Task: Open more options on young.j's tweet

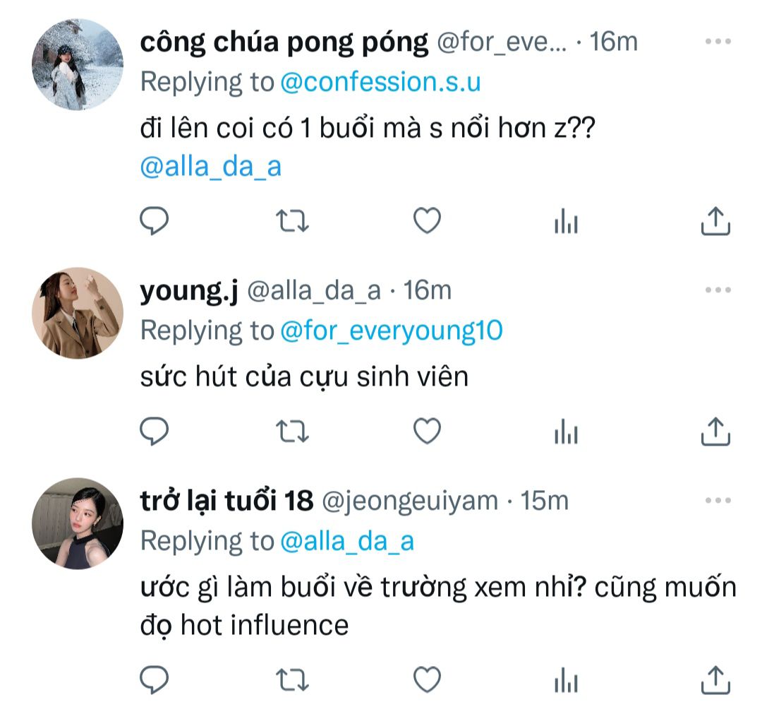Action: coord(718,290)
